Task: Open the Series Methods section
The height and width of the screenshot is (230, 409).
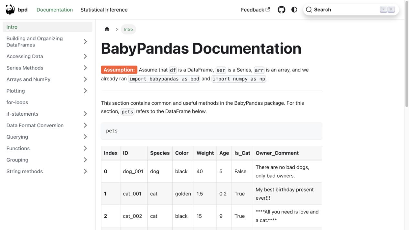Action: click(x=25, y=68)
